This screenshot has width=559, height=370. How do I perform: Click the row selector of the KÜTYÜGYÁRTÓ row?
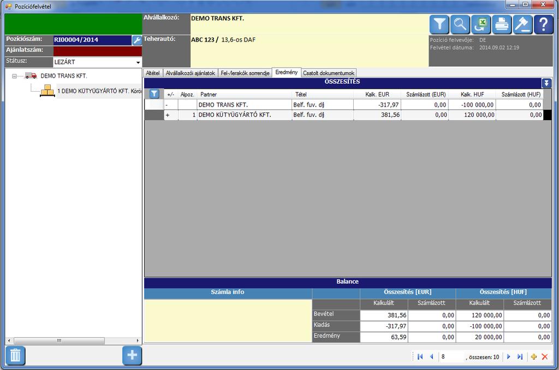(154, 115)
